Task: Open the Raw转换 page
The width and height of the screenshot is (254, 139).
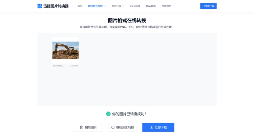Action: [151, 6]
